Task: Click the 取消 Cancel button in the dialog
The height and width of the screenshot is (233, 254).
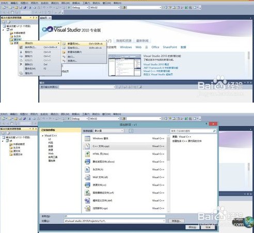Action: [x=208, y=227]
